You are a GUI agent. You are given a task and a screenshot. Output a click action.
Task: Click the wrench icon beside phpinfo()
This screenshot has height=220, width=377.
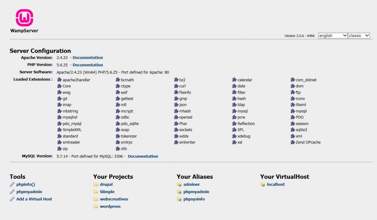pos(12,184)
